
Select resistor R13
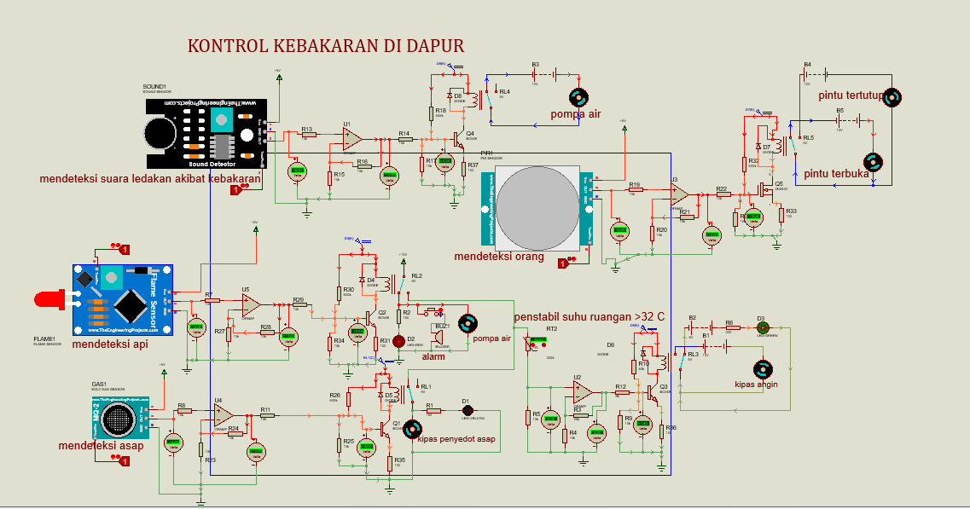click(x=308, y=134)
